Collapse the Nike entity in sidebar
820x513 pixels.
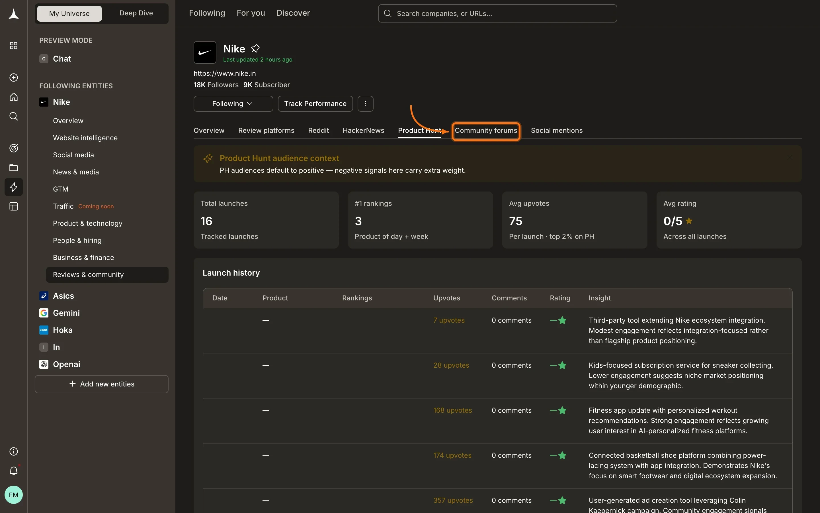(x=61, y=102)
